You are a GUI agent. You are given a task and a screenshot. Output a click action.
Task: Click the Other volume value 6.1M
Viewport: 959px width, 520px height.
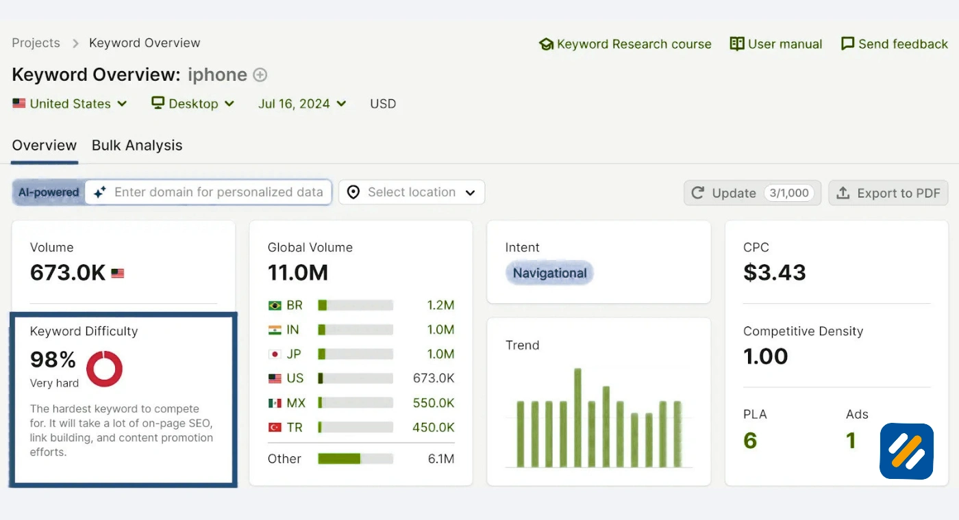[441, 458]
